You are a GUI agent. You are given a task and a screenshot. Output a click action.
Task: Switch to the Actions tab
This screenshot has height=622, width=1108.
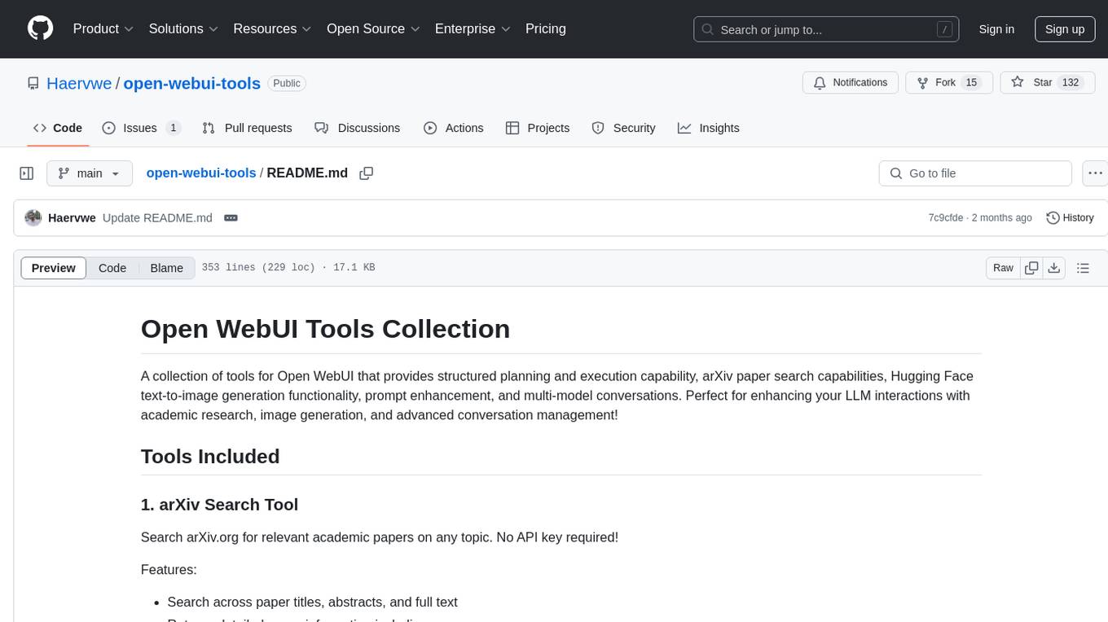[x=454, y=128]
